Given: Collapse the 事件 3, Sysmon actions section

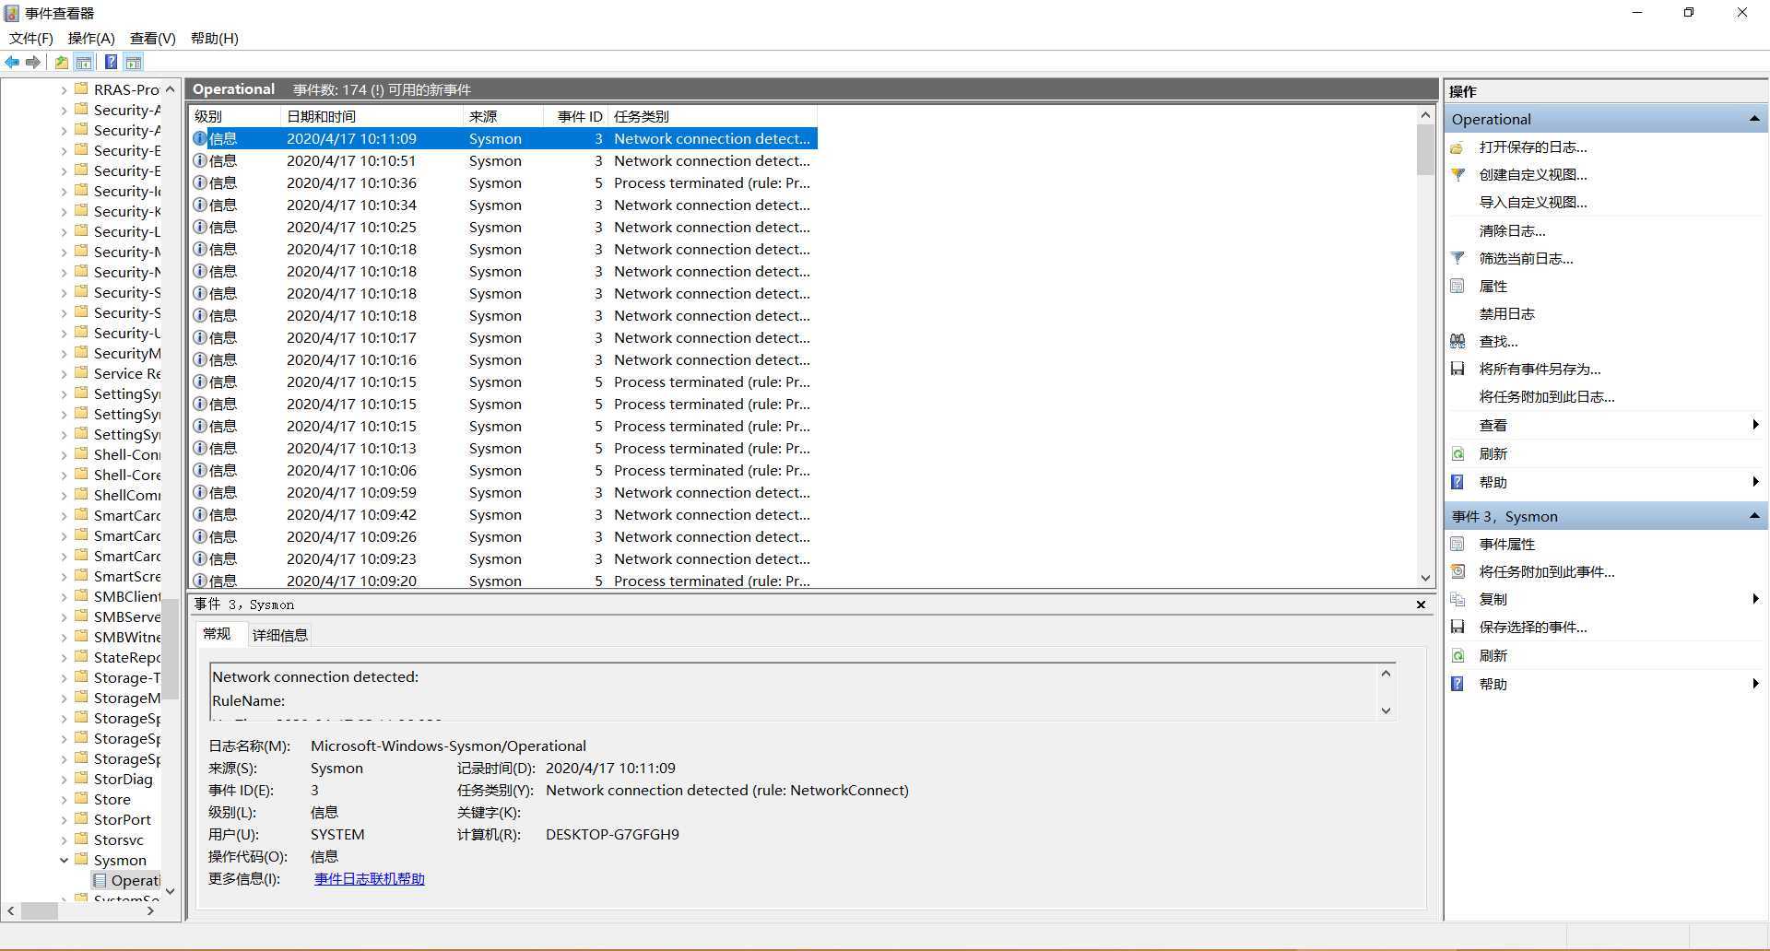Looking at the screenshot, I should tap(1753, 516).
